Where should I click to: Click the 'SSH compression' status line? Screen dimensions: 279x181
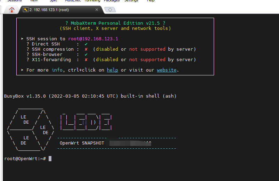click(x=111, y=49)
